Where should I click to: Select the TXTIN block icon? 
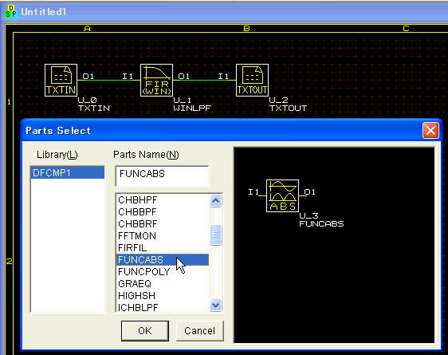coord(61,80)
